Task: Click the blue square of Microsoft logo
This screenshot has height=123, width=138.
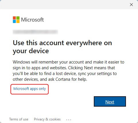Action: pyautogui.click(x=14, y=21)
